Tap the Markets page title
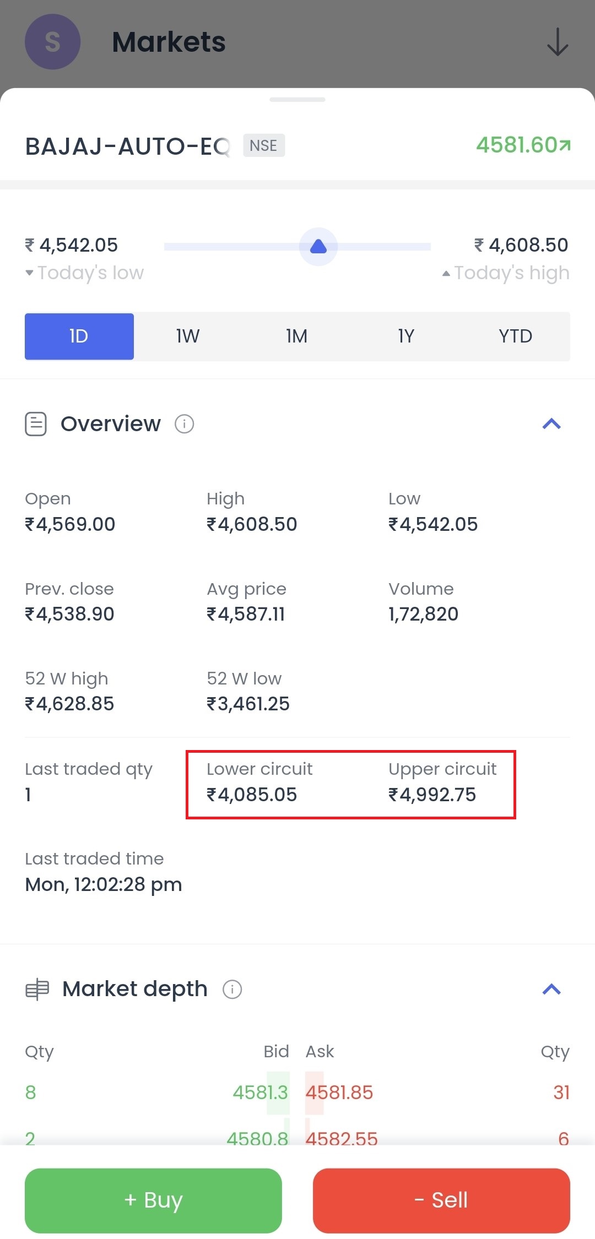The width and height of the screenshot is (595, 1239). click(169, 42)
